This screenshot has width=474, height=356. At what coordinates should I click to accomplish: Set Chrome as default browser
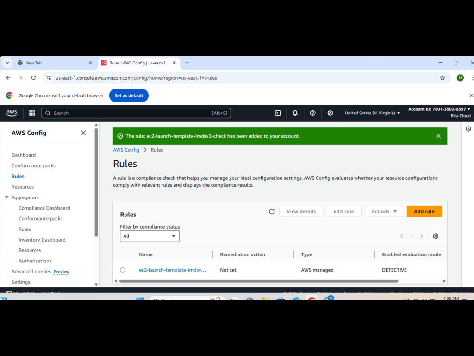[129, 95]
